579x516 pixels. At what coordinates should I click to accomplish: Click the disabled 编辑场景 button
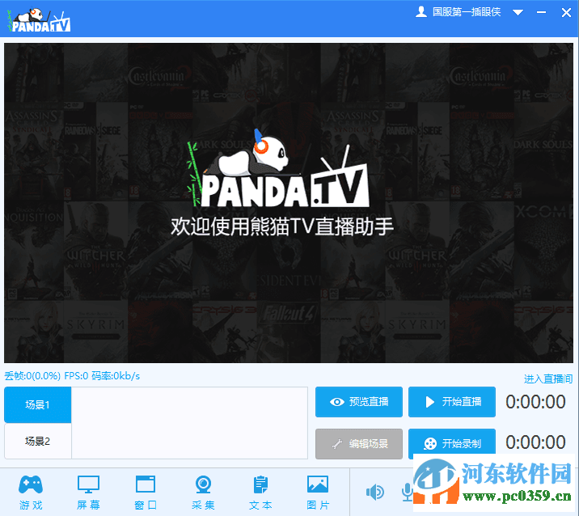click(359, 443)
